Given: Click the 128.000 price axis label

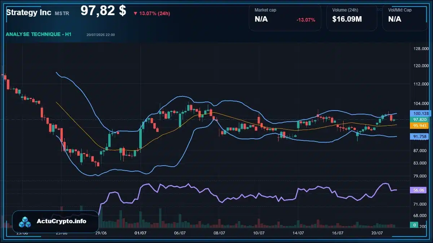Looking at the screenshot, I should pos(420,49).
